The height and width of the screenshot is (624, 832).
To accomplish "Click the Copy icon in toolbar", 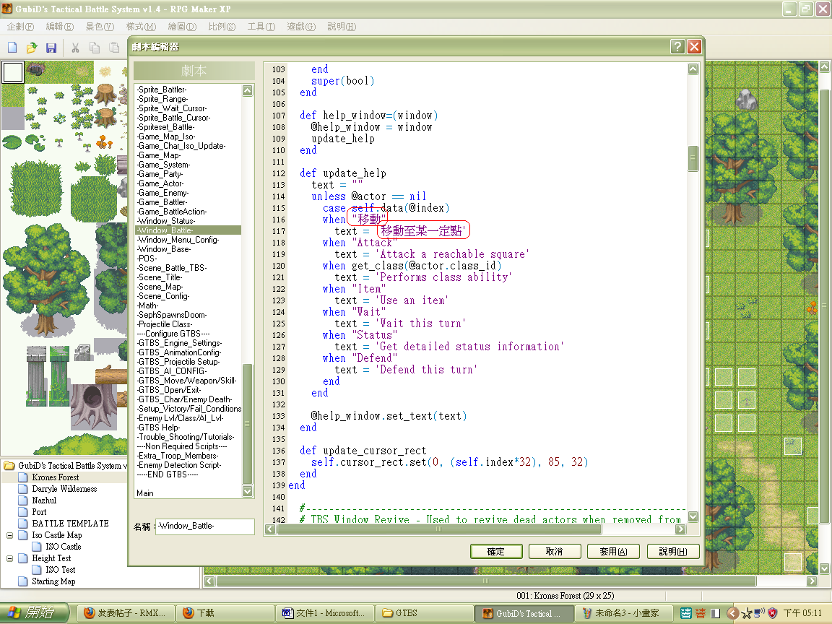I will [x=95, y=48].
